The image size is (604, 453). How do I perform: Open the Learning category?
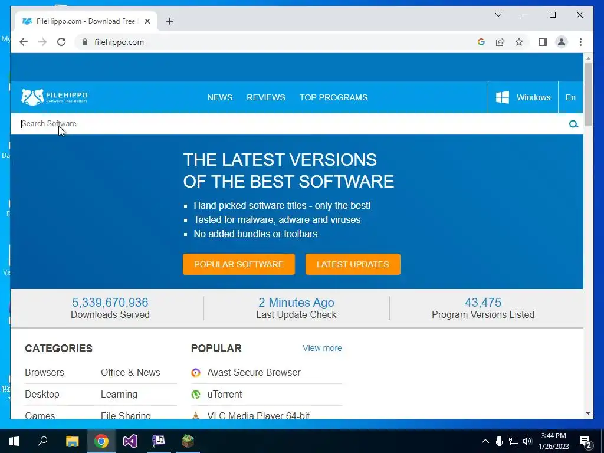tap(119, 395)
